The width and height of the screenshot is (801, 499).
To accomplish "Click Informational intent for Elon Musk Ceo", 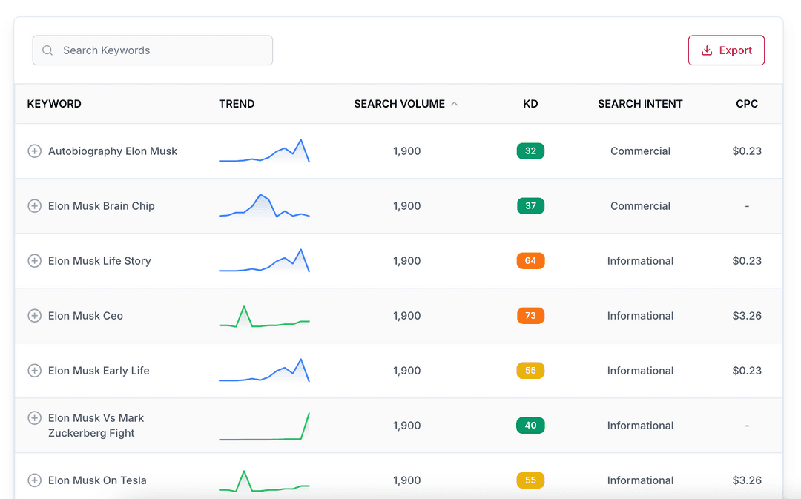I will pyautogui.click(x=640, y=316).
